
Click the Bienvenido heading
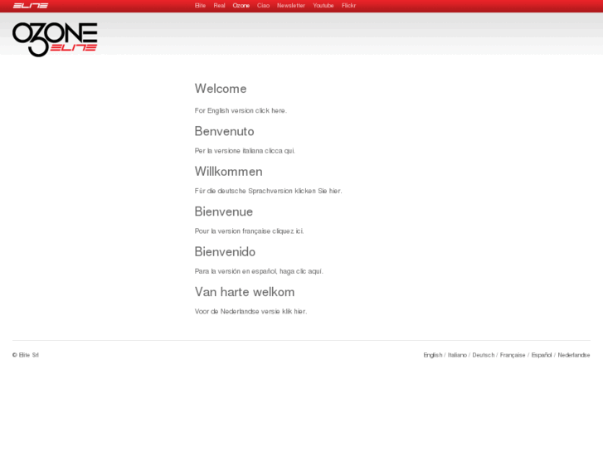coord(225,252)
